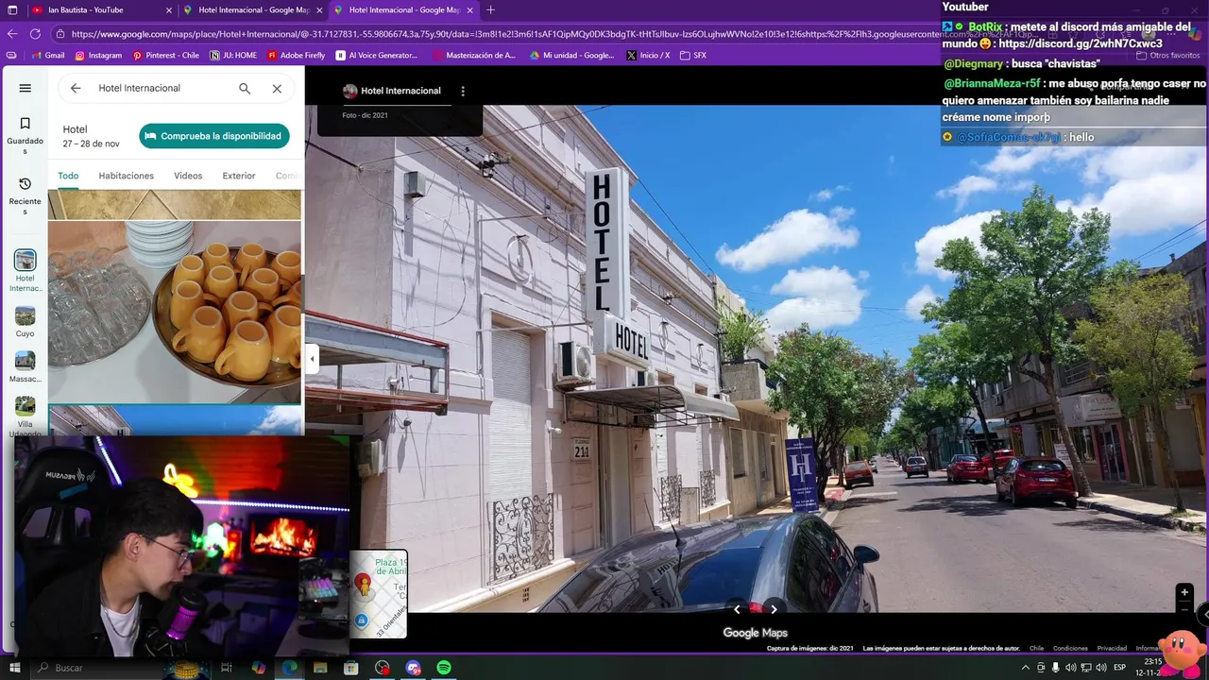
Task: Open the Pinterest - Chile bookmark
Action: pyautogui.click(x=166, y=56)
